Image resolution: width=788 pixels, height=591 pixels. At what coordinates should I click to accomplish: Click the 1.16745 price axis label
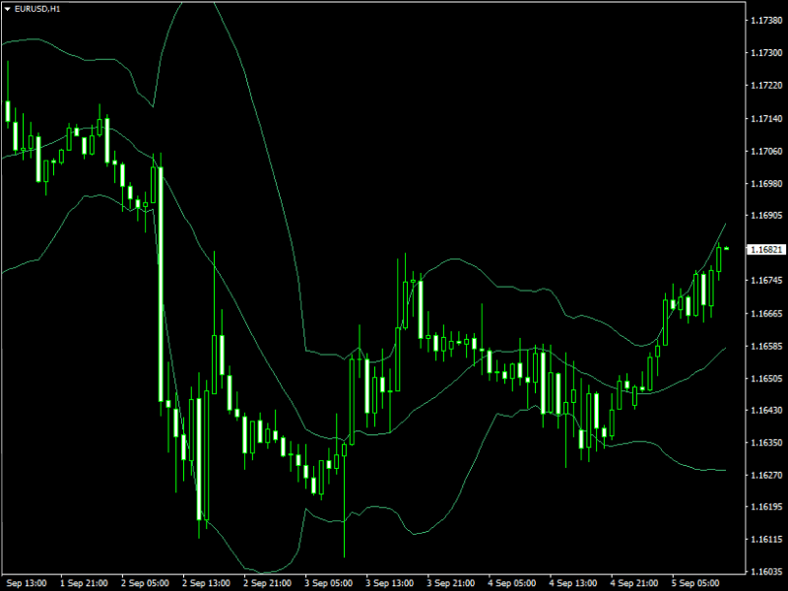click(x=766, y=281)
